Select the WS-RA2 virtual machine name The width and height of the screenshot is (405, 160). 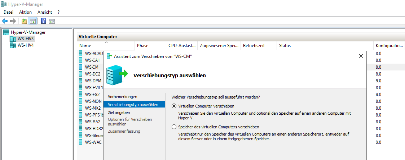92,122
